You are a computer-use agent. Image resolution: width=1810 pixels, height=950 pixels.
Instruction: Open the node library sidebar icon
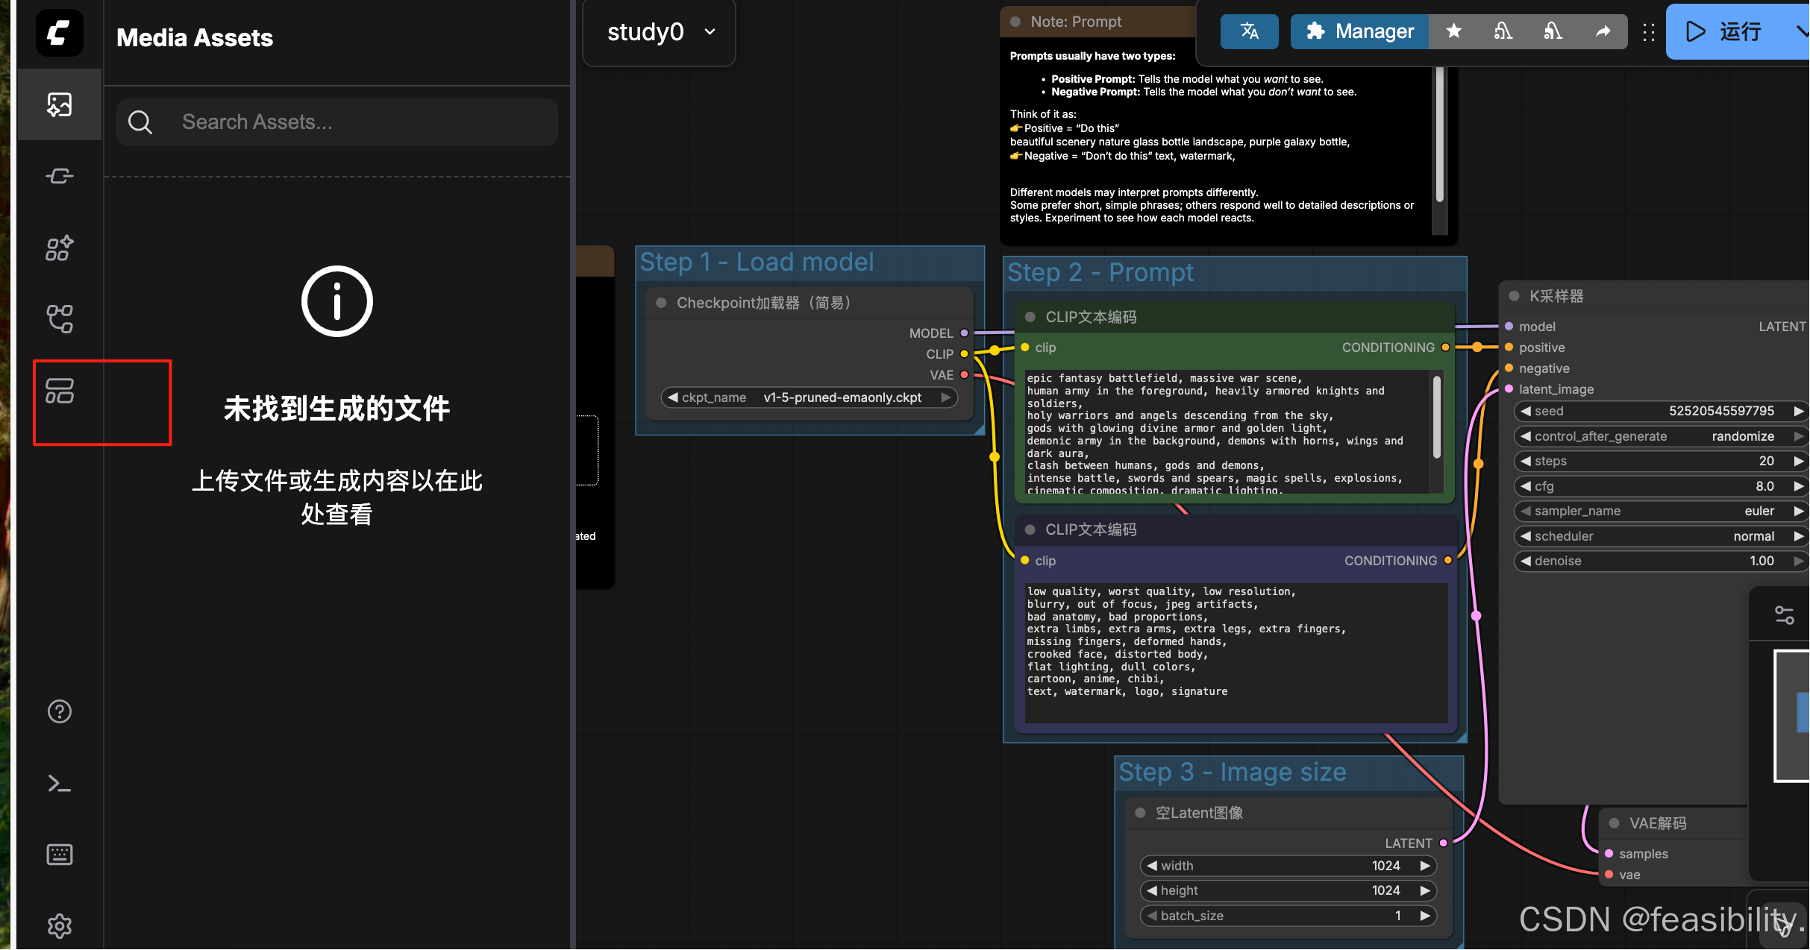tap(59, 176)
